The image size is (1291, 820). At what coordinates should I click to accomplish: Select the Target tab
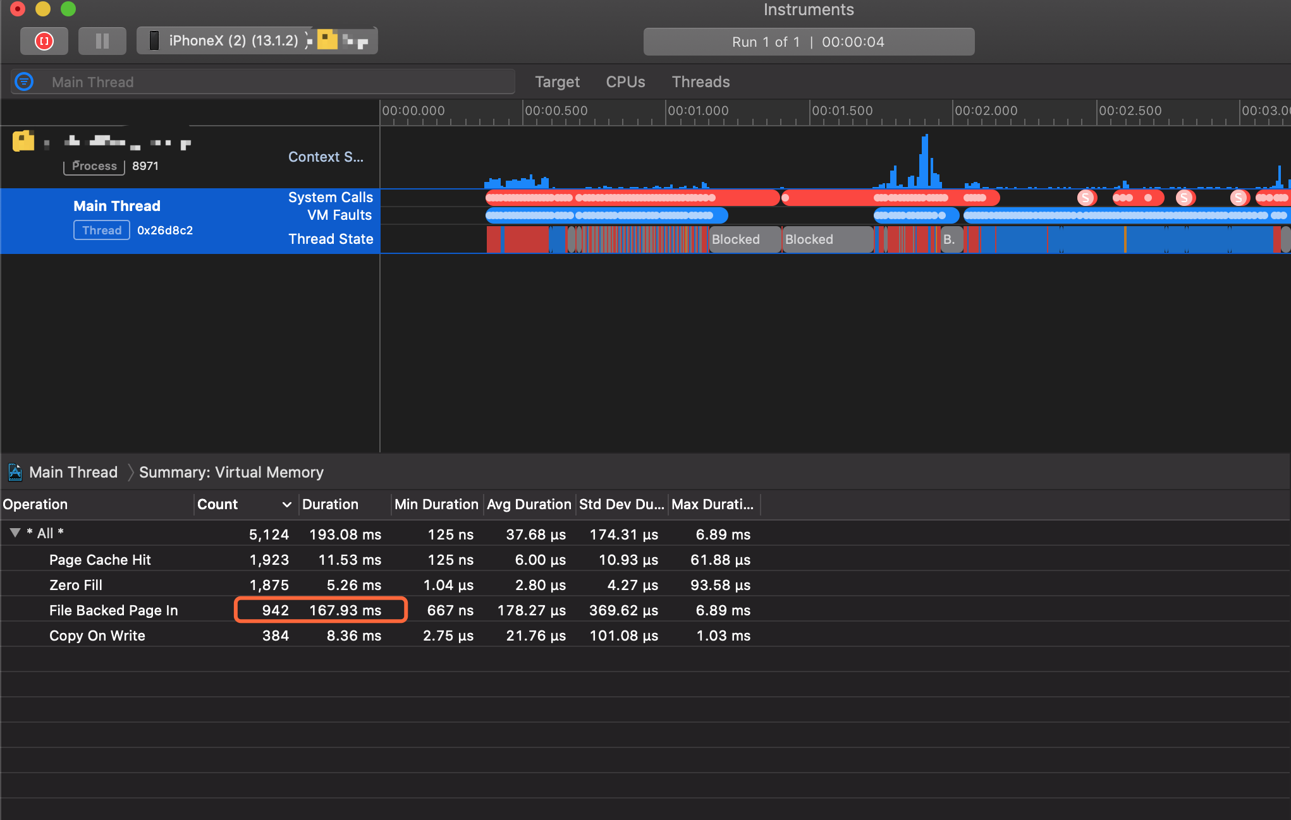pos(557,82)
